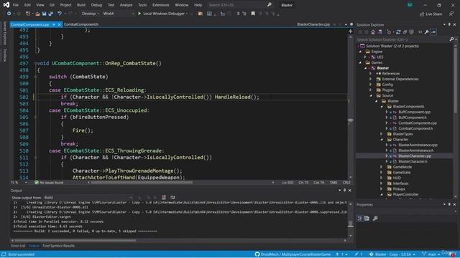The image size is (460, 258).
Task: Pin the Solution Explorer panel
Action: (x=449, y=24)
